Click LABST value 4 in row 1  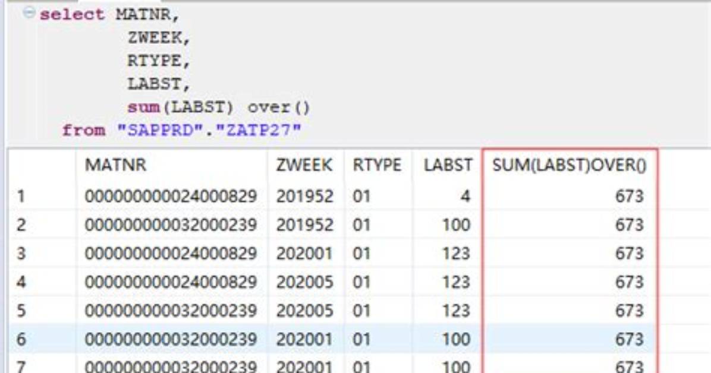pyautogui.click(x=465, y=196)
